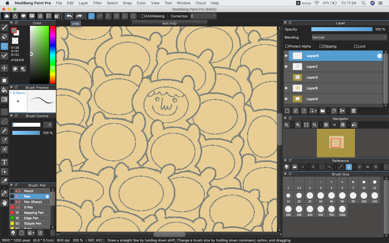Select the G Pen brush
389x243 pixels.
point(30,207)
